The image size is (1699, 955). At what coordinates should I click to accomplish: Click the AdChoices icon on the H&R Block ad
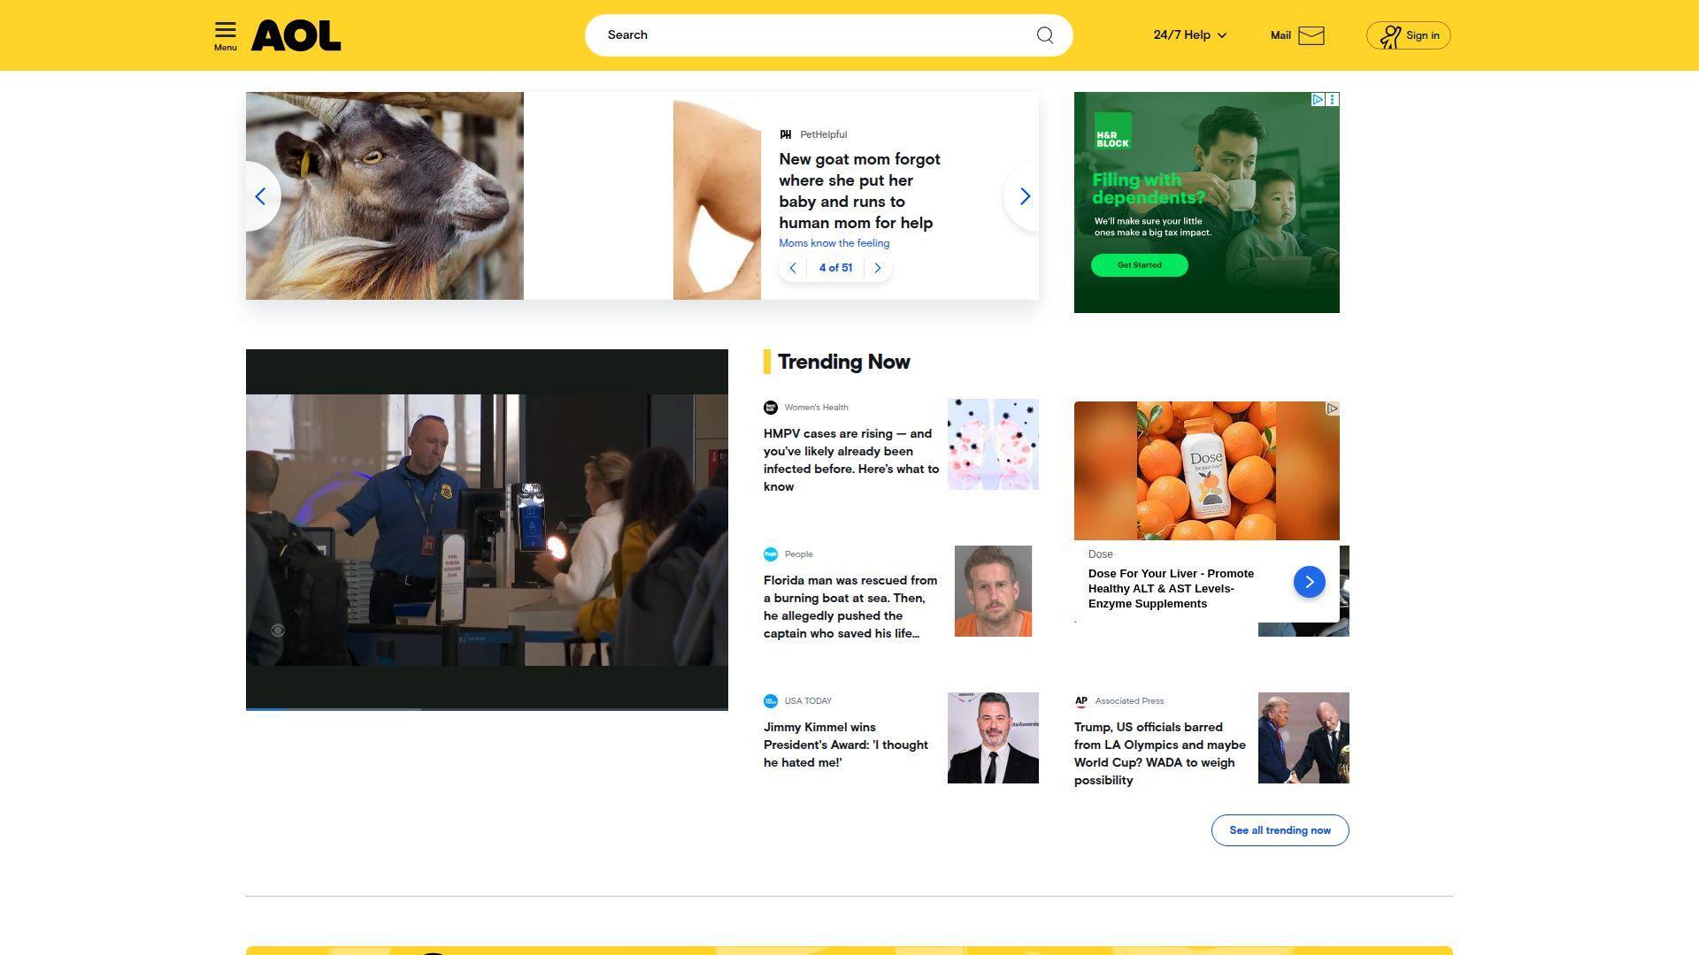pyautogui.click(x=1318, y=99)
